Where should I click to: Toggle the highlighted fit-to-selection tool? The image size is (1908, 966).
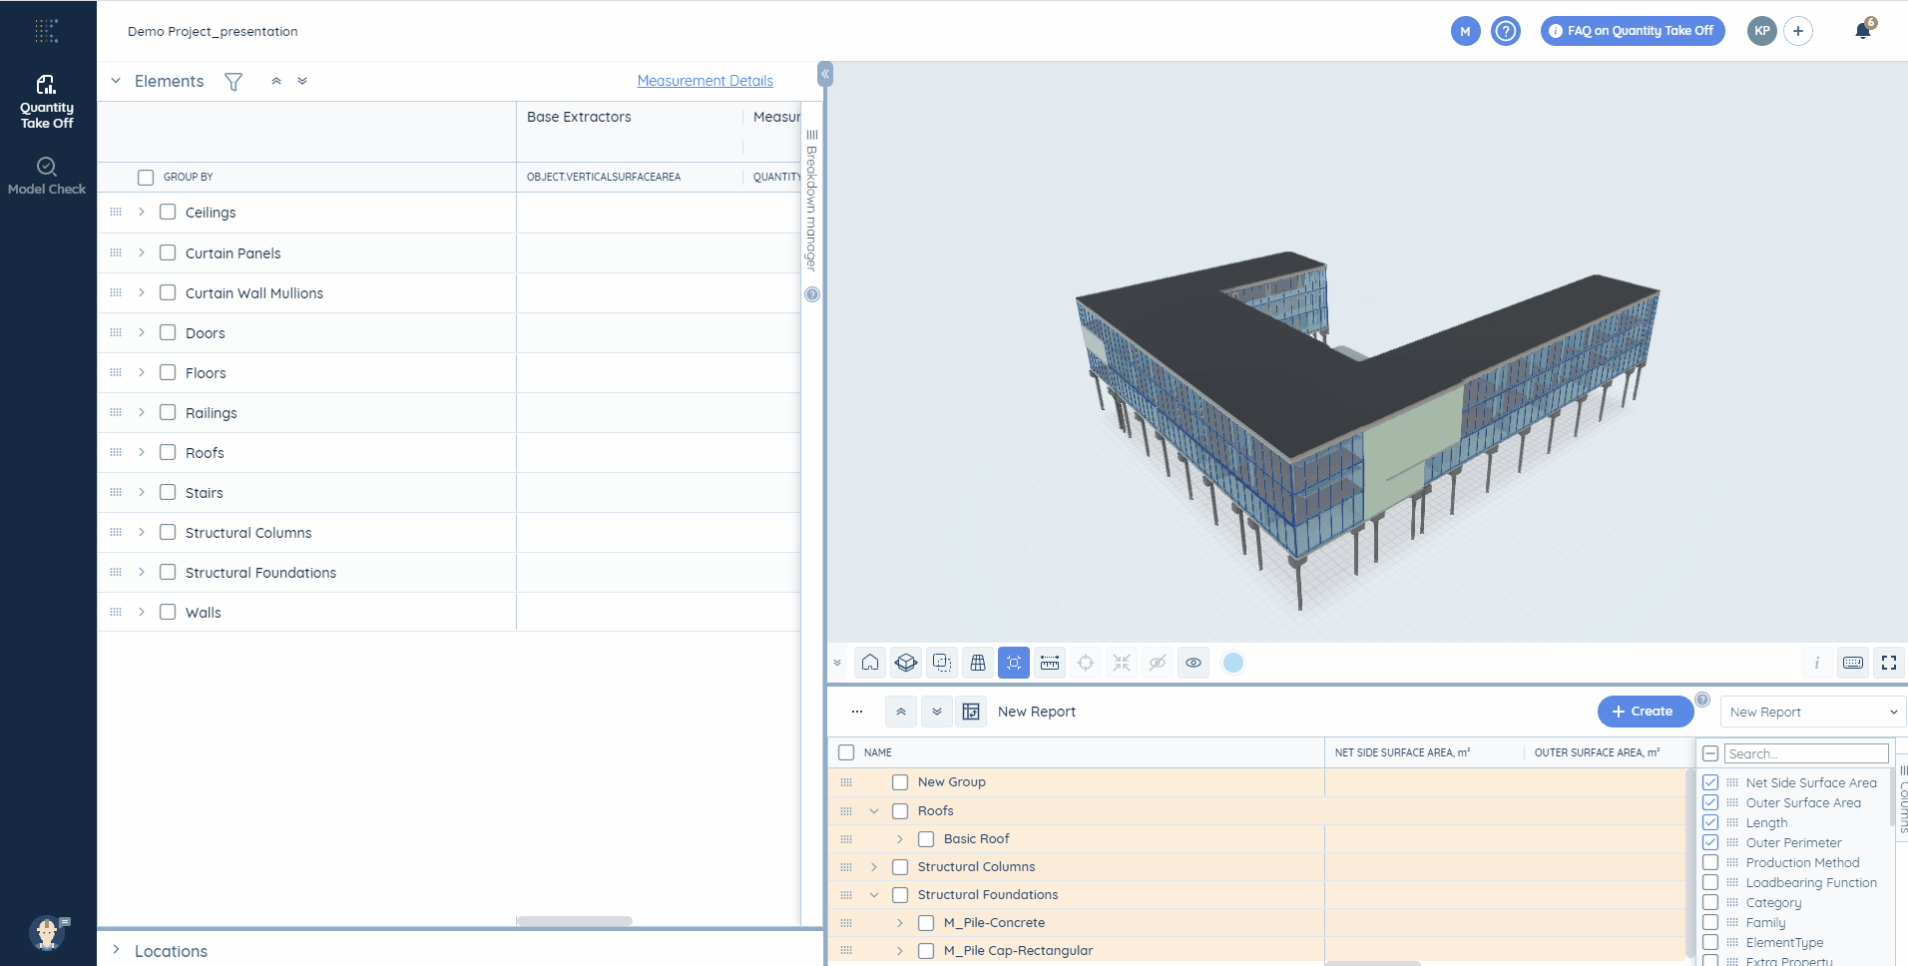tap(1014, 663)
